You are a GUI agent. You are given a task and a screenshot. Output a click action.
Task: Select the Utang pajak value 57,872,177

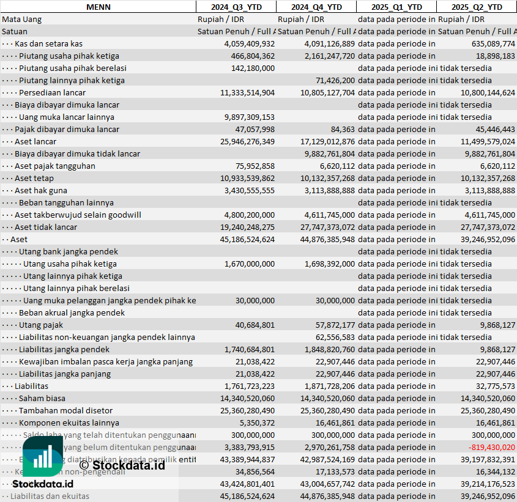(x=329, y=325)
